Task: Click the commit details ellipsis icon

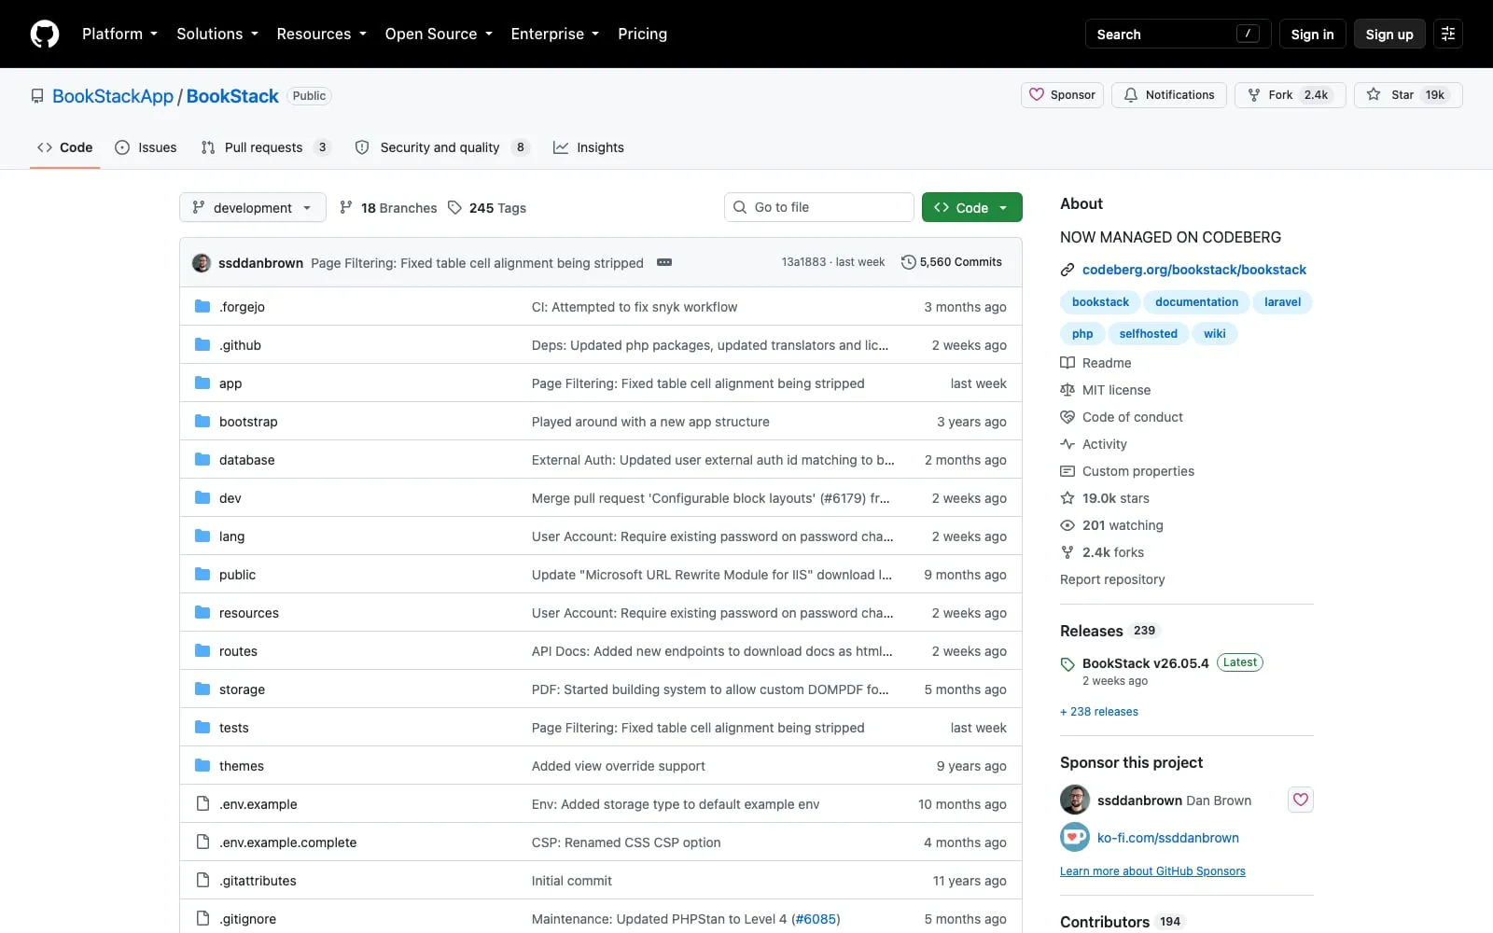Action: click(x=664, y=262)
